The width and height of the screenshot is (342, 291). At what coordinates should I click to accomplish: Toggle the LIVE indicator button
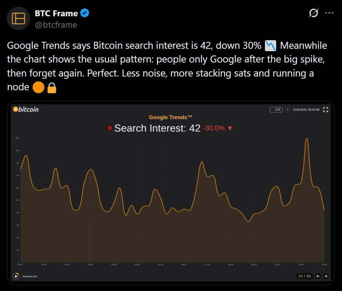click(x=276, y=110)
